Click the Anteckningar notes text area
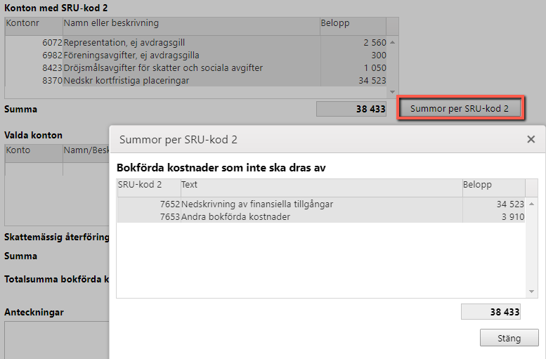546x359 pixels. (57, 340)
